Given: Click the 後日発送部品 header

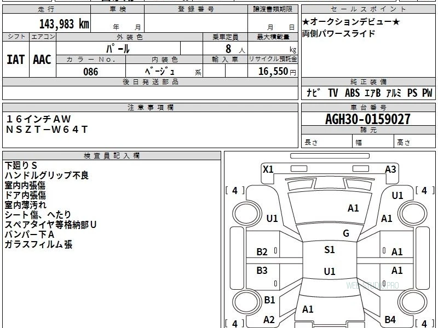Looking at the screenshot, I should pyautogui.click(x=150, y=81).
